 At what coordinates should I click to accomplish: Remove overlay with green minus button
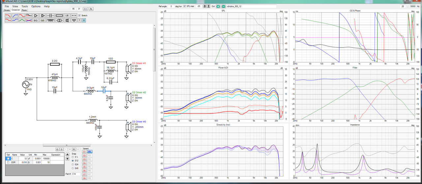point(224,6)
